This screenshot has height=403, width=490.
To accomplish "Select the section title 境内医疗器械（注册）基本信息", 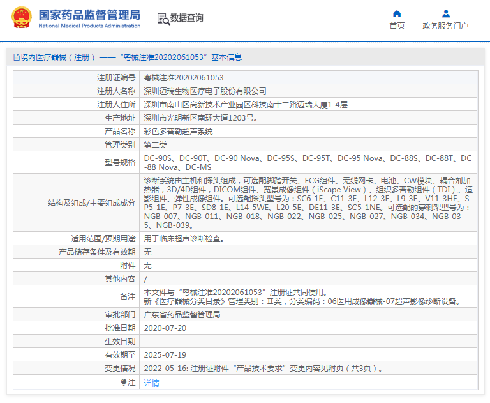I will [x=128, y=57].
